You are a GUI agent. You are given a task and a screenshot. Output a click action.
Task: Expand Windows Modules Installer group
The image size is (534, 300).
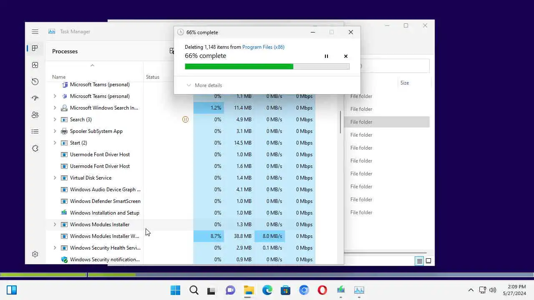55,225
